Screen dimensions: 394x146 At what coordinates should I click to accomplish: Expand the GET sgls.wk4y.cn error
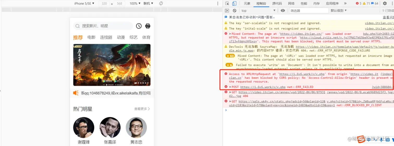(x=230, y=102)
